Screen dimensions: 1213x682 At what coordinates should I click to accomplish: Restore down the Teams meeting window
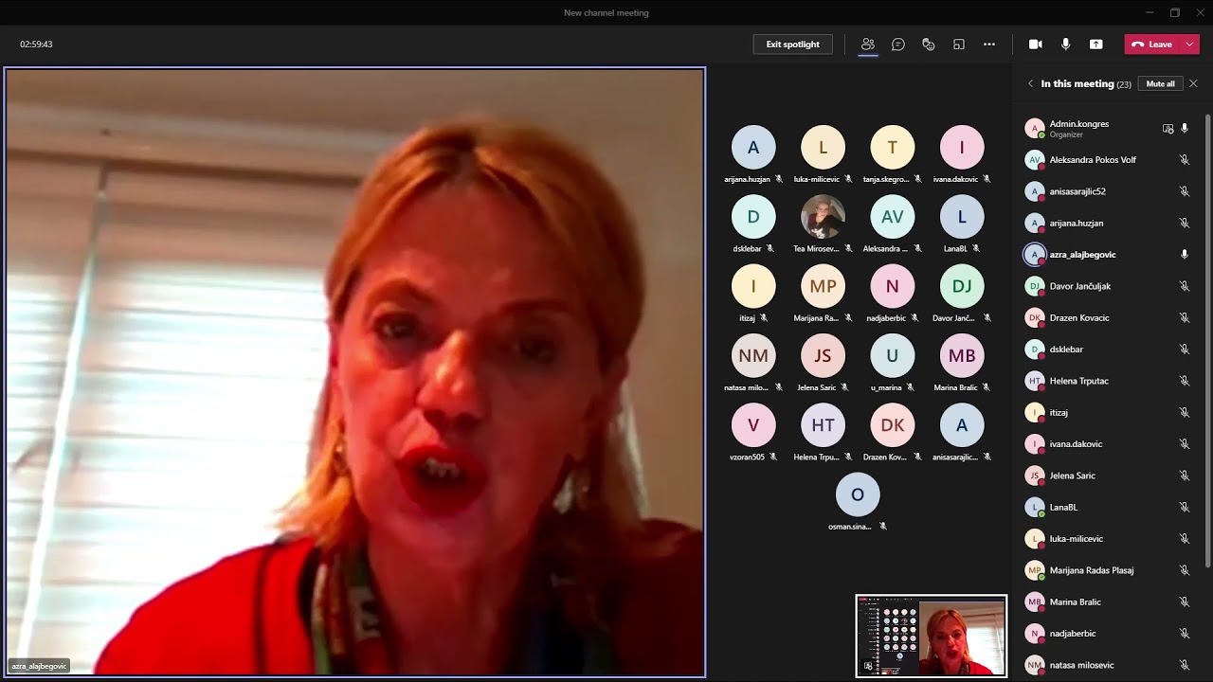point(1175,12)
